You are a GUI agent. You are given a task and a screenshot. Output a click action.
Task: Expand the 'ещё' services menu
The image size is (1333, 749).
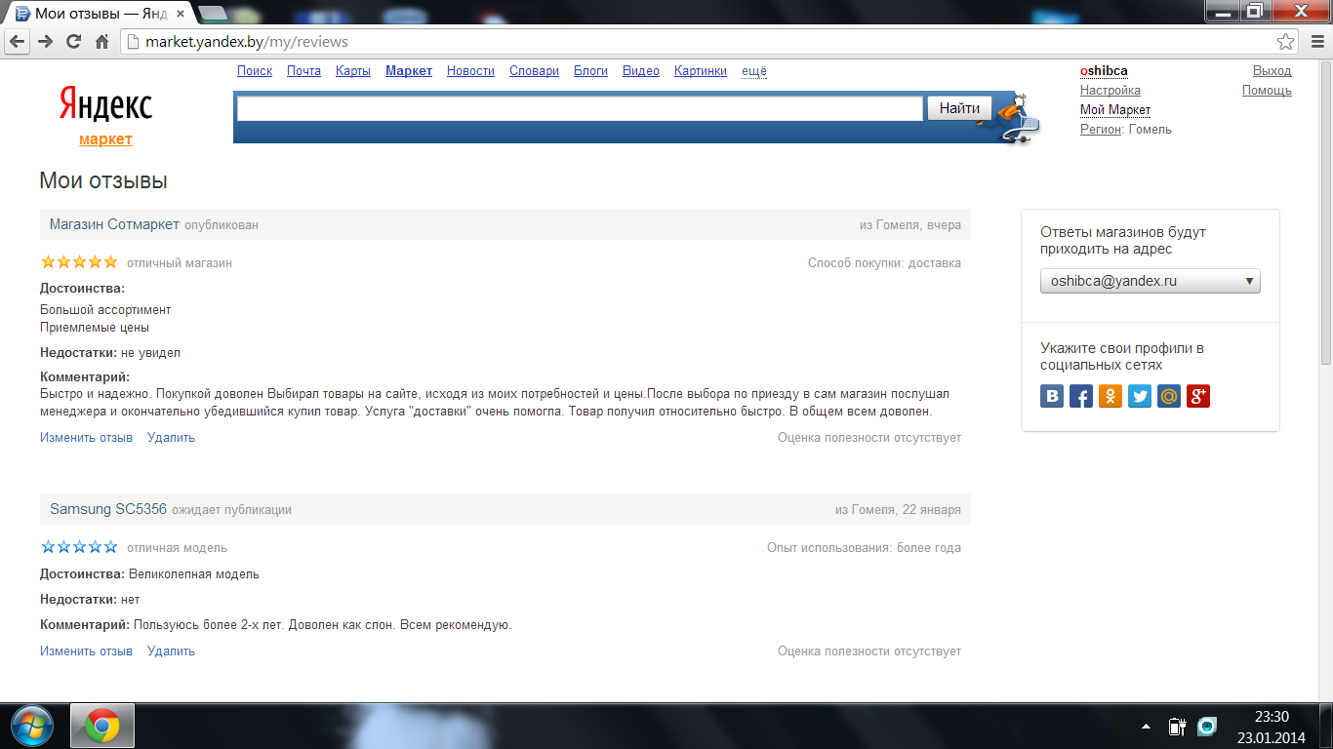tap(754, 71)
